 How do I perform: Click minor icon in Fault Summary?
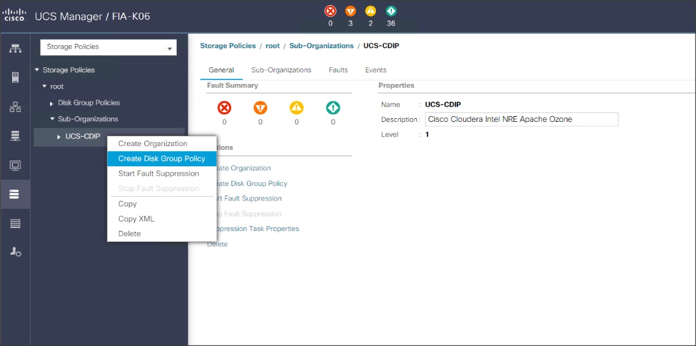296,108
